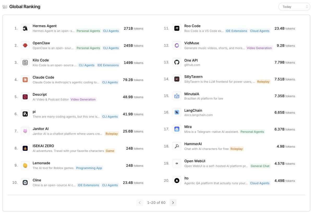The width and height of the screenshot is (313, 213).
Task: Open the OpenClaw app icon
Action: coord(25,45)
